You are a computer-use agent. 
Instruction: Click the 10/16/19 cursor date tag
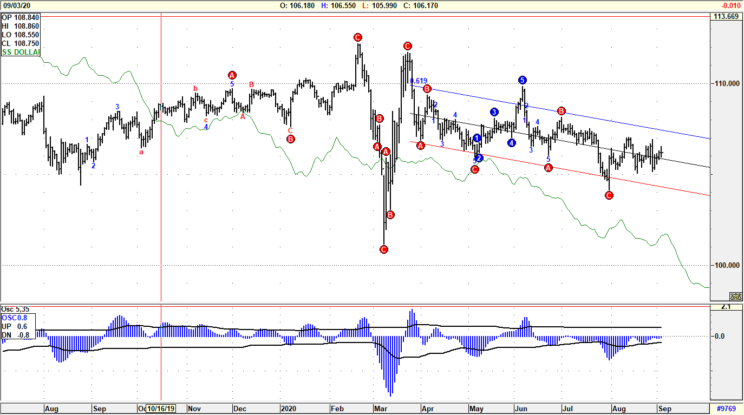(160, 409)
